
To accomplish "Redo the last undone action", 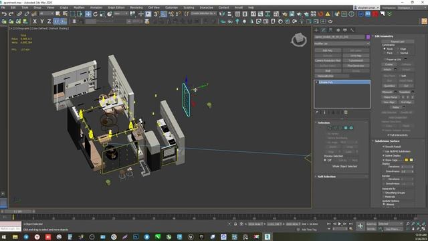I will pyautogui.click(x=11, y=13).
